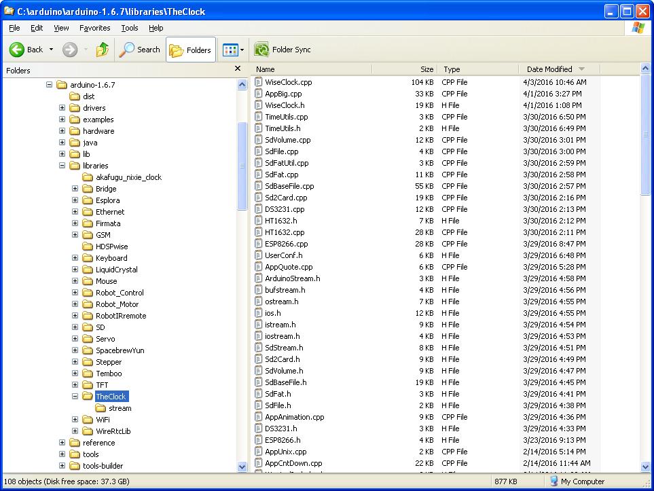Image resolution: width=654 pixels, height=491 pixels.
Task: Select the file named AppUnix.cpp
Action: tap(286, 452)
